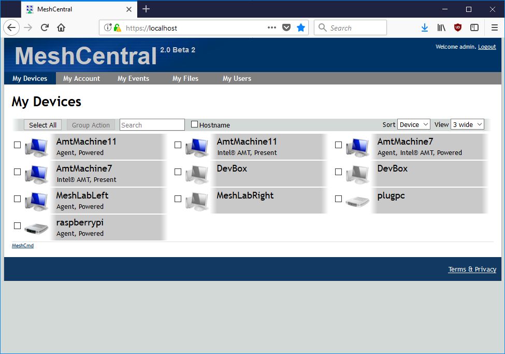The width and height of the screenshot is (505, 354).
Task: Open the address bar page actions menu
Action: tap(272, 28)
